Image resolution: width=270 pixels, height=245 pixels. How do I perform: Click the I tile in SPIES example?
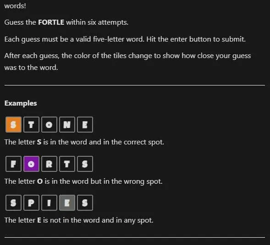click(x=49, y=203)
